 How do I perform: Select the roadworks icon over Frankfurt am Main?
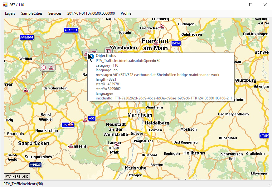(x=156, y=43)
